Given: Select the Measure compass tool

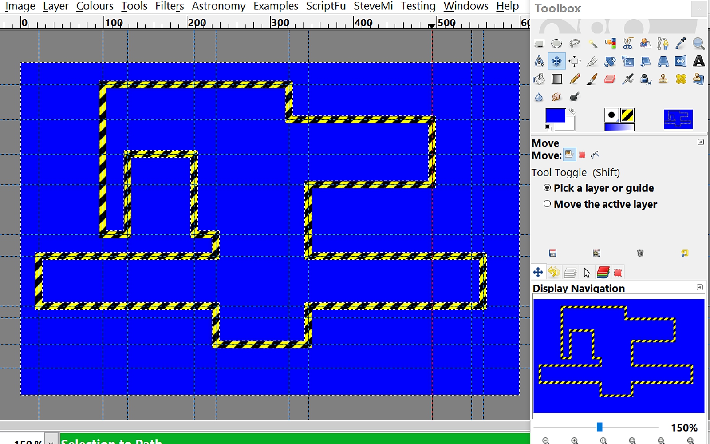Looking at the screenshot, I should 539,61.
